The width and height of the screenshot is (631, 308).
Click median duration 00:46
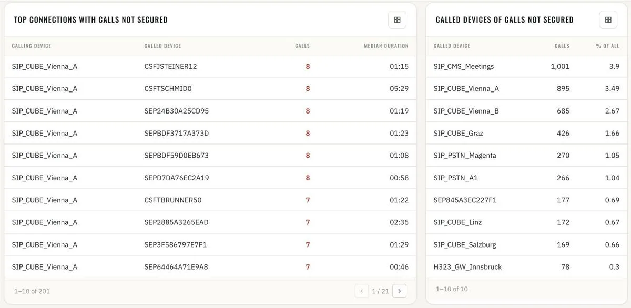click(x=399, y=267)
